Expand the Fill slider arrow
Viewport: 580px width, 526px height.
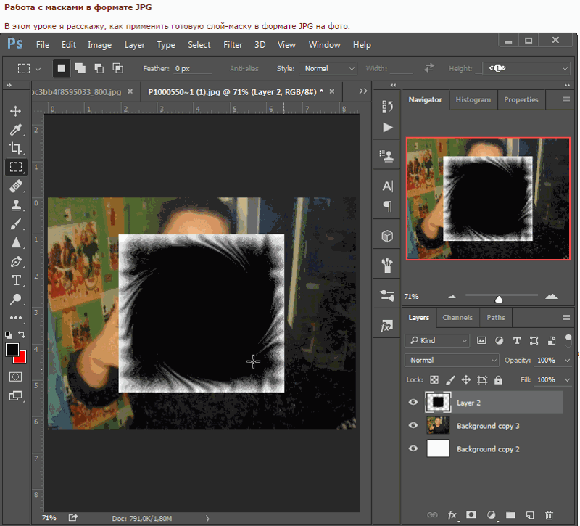567,379
